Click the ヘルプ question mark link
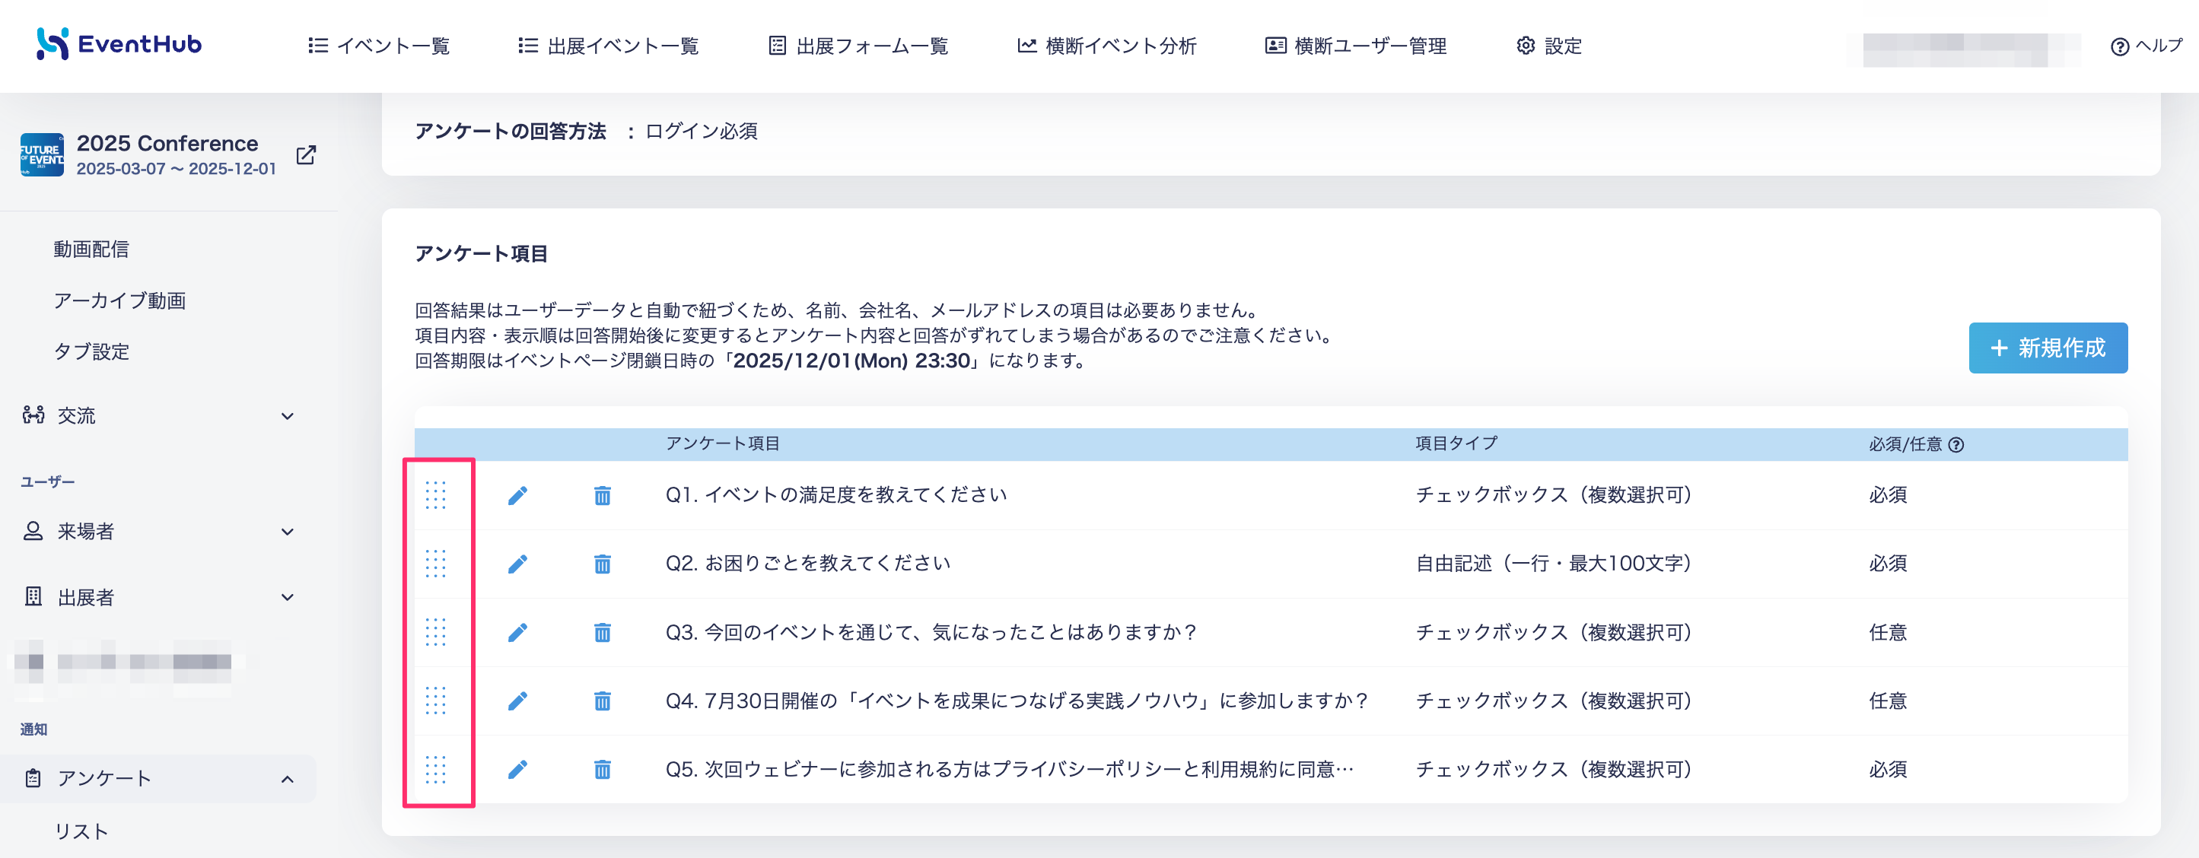The height and width of the screenshot is (858, 2199). click(x=2145, y=46)
